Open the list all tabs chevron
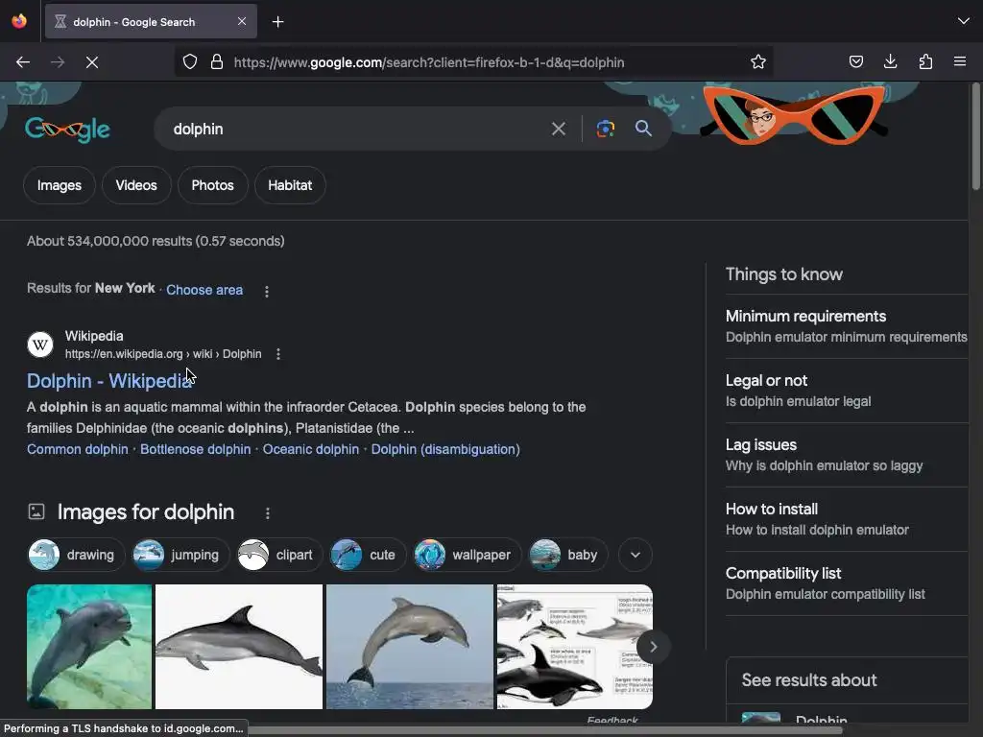The height and width of the screenshot is (737, 983). tap(964, 21)
